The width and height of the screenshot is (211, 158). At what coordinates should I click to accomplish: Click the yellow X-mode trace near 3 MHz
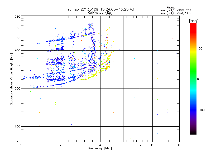click(84, 80)
